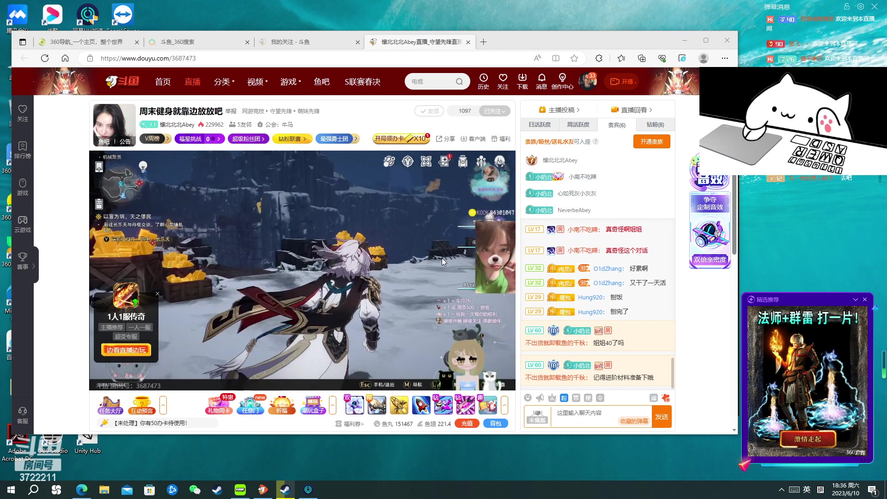
Task: Click the orange 发送 send button
Action: pyautogui.click(x=662, y=417)
